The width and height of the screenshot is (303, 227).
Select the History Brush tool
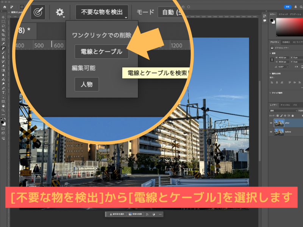pos(3,62)
